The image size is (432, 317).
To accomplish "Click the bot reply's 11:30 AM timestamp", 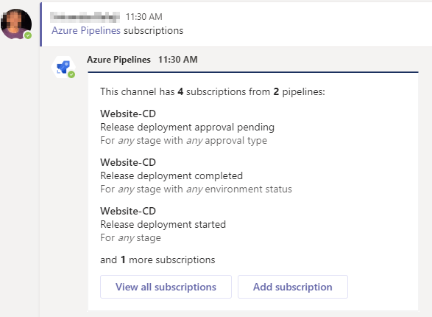I will (177, 60).
